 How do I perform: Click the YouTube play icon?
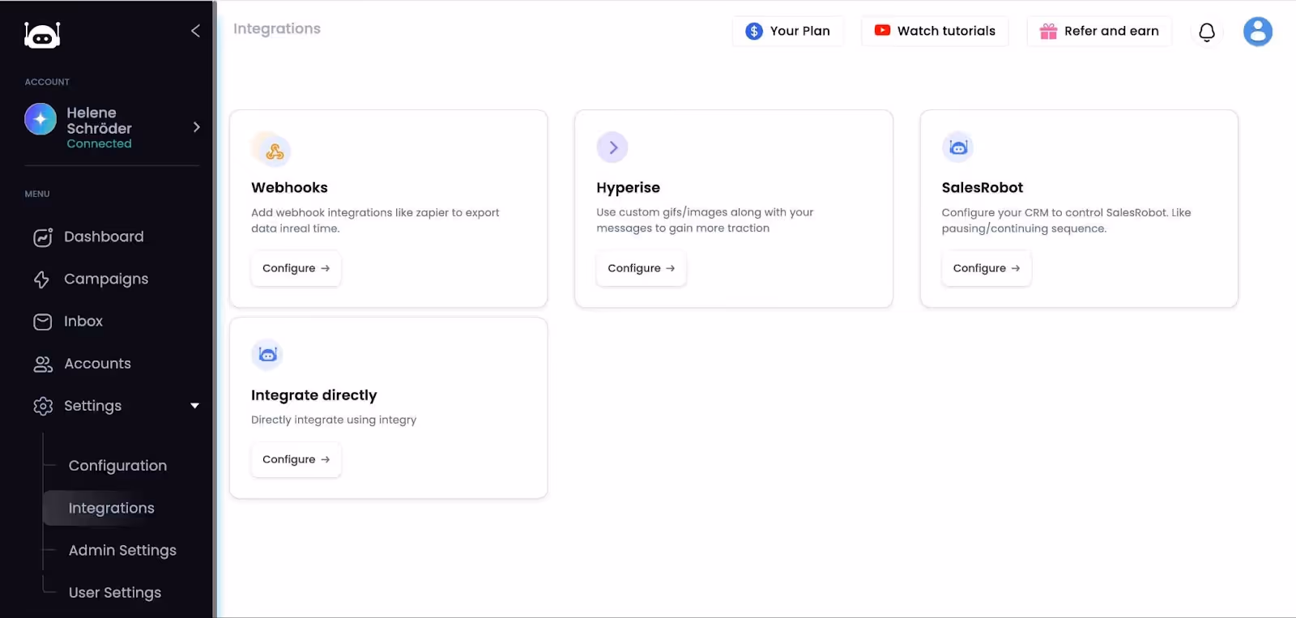pyautogui.click(x=882, y=30)
